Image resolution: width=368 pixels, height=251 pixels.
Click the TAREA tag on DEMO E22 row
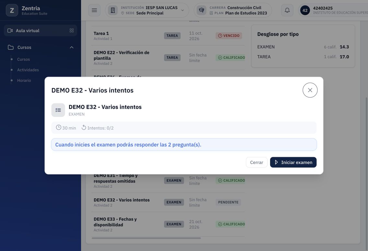172,57
